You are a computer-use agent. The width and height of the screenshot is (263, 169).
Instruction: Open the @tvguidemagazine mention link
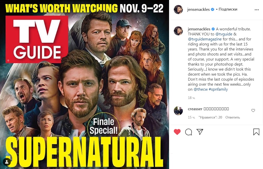pos(205,39)
